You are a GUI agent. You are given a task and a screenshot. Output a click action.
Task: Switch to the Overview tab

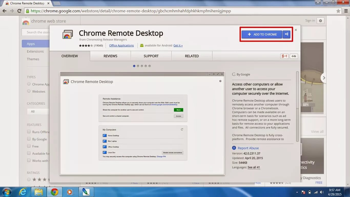click(x=70, y=56)
